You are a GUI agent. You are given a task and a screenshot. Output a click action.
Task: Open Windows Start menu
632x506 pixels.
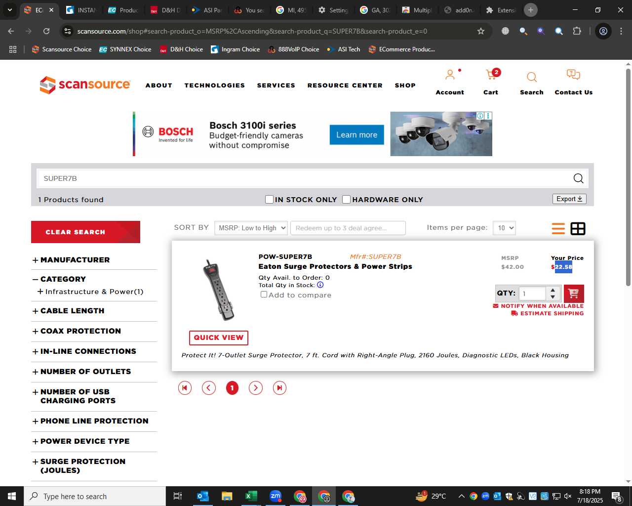pyautogui.click(x=12, y=496)
